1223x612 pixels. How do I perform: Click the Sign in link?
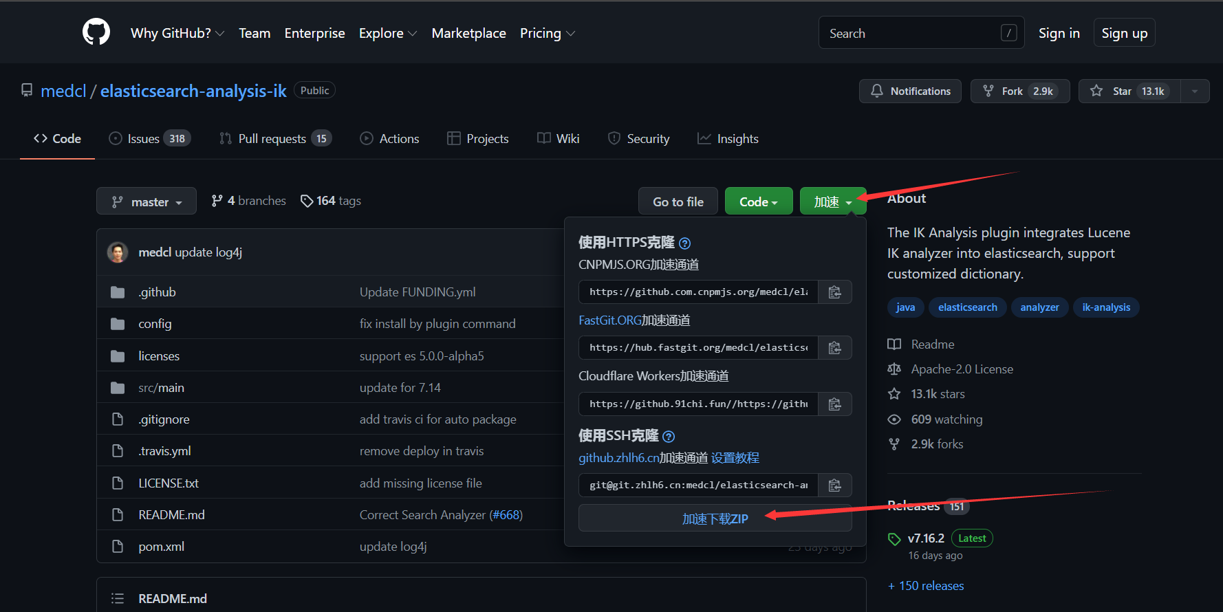click(x=1059, y=33)
